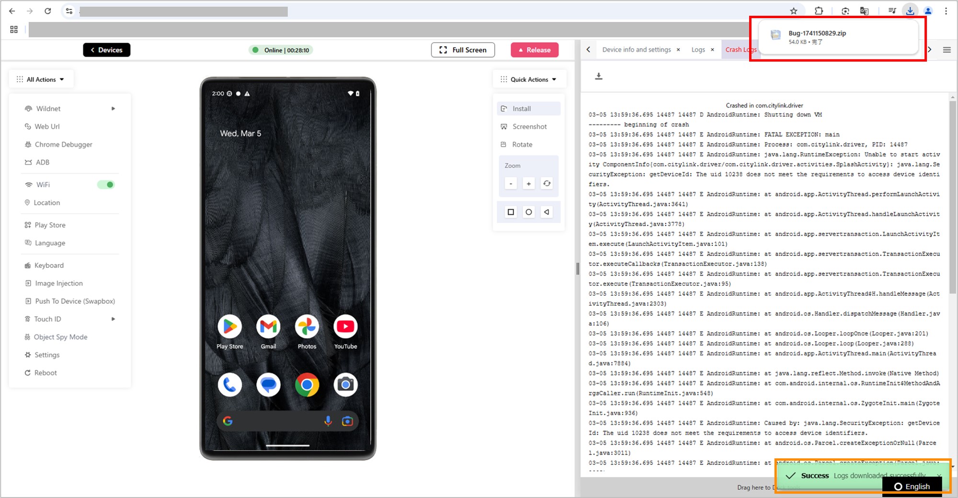
Task: Tap the Google voice search microphone
Action: pos(328,421)
